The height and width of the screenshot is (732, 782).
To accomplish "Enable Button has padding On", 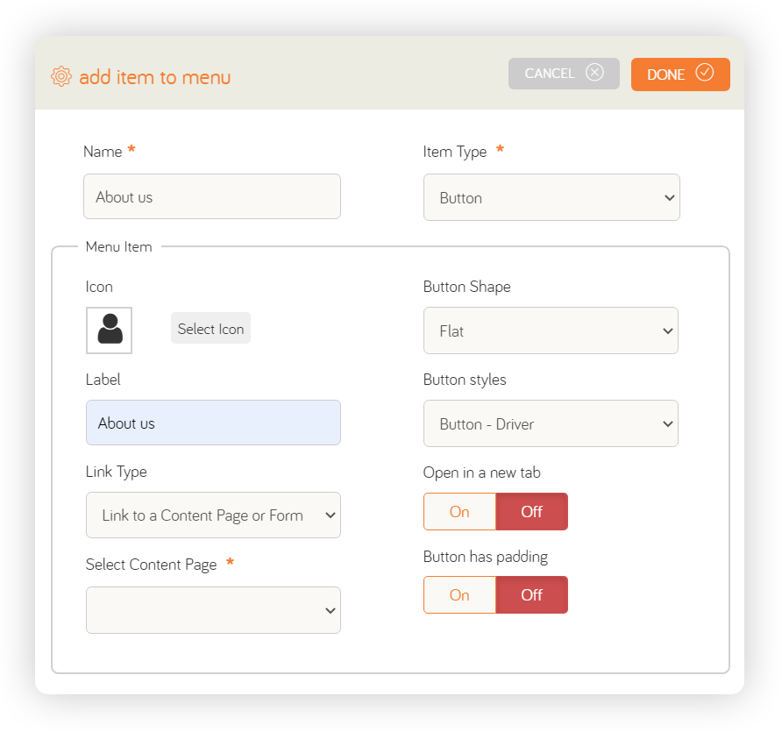I will (459, 595).
